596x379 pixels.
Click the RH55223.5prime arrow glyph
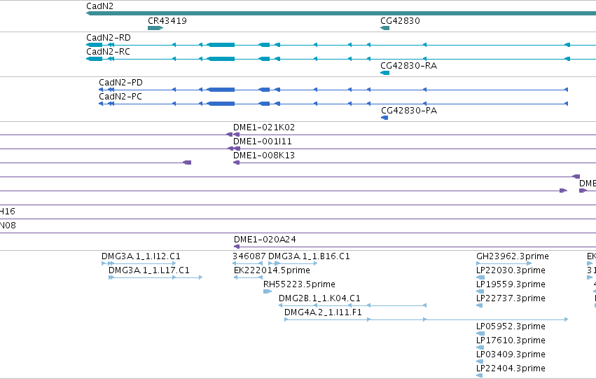point(268,291)
